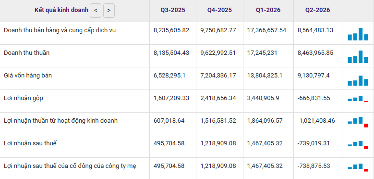Click the Kết quả kinh doanh header
The width and height of the screenshot is (374, 179).
pos(61,10)
